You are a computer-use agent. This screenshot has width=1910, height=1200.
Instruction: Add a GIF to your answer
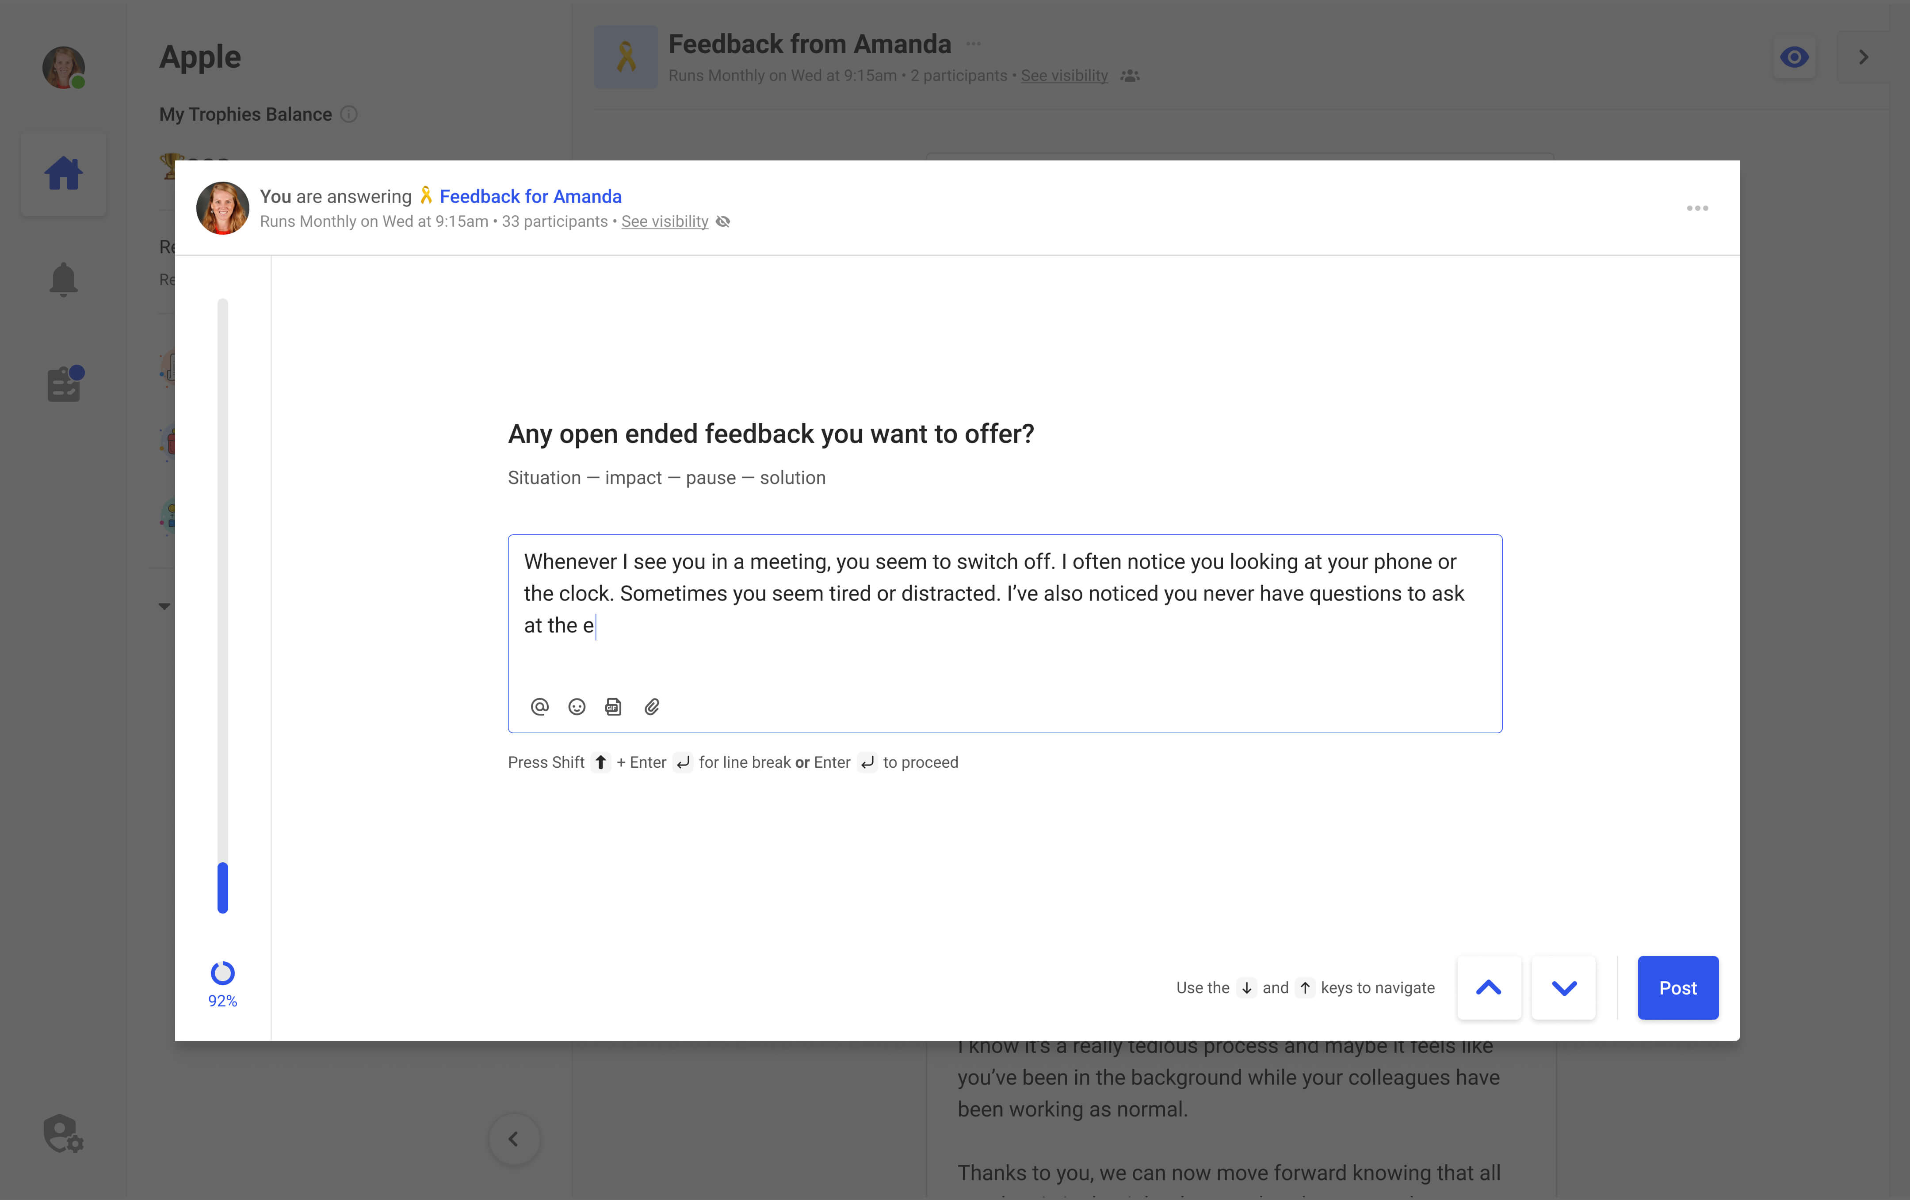[614, 707]
